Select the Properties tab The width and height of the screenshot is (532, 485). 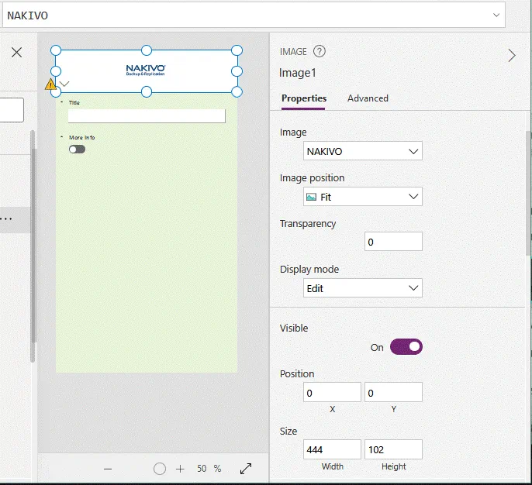pyautogui.click(x=303, y=98)
